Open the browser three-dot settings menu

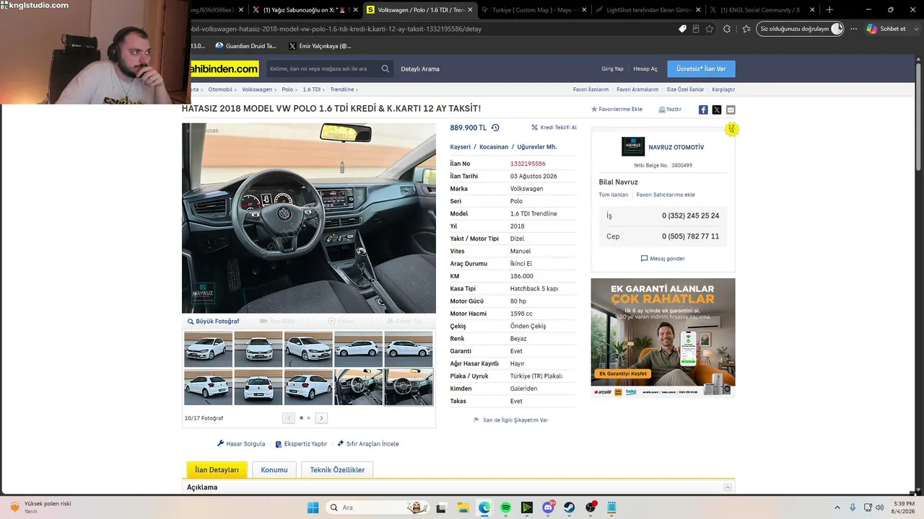click(854, 29)
